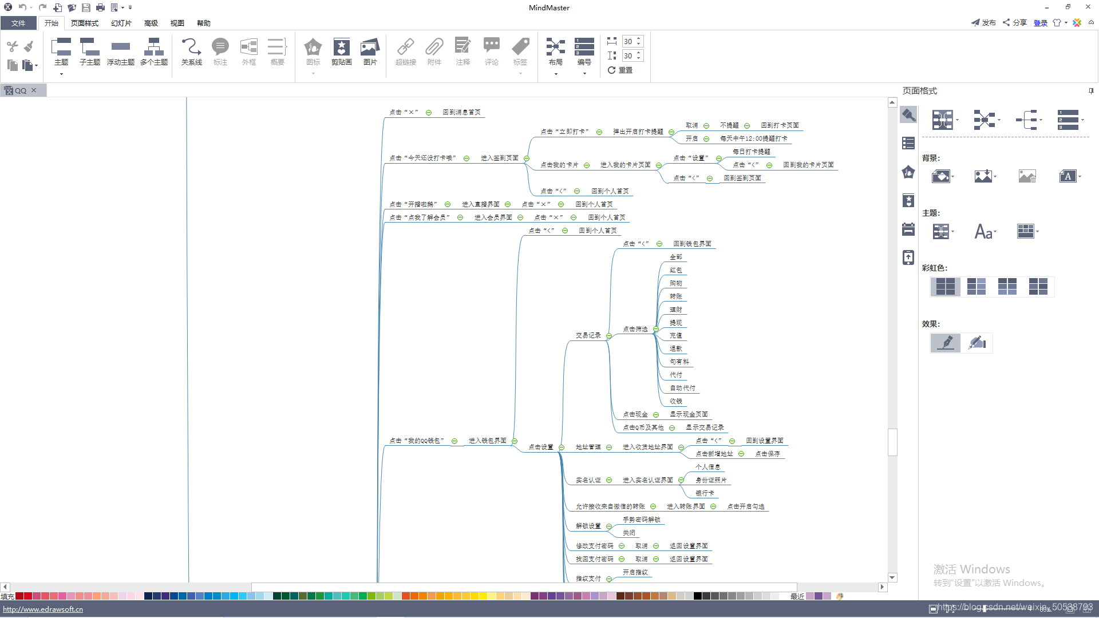Screen dimensions: 1099x618
Task: Select the second rainbow color option
Action: point(977,287)
